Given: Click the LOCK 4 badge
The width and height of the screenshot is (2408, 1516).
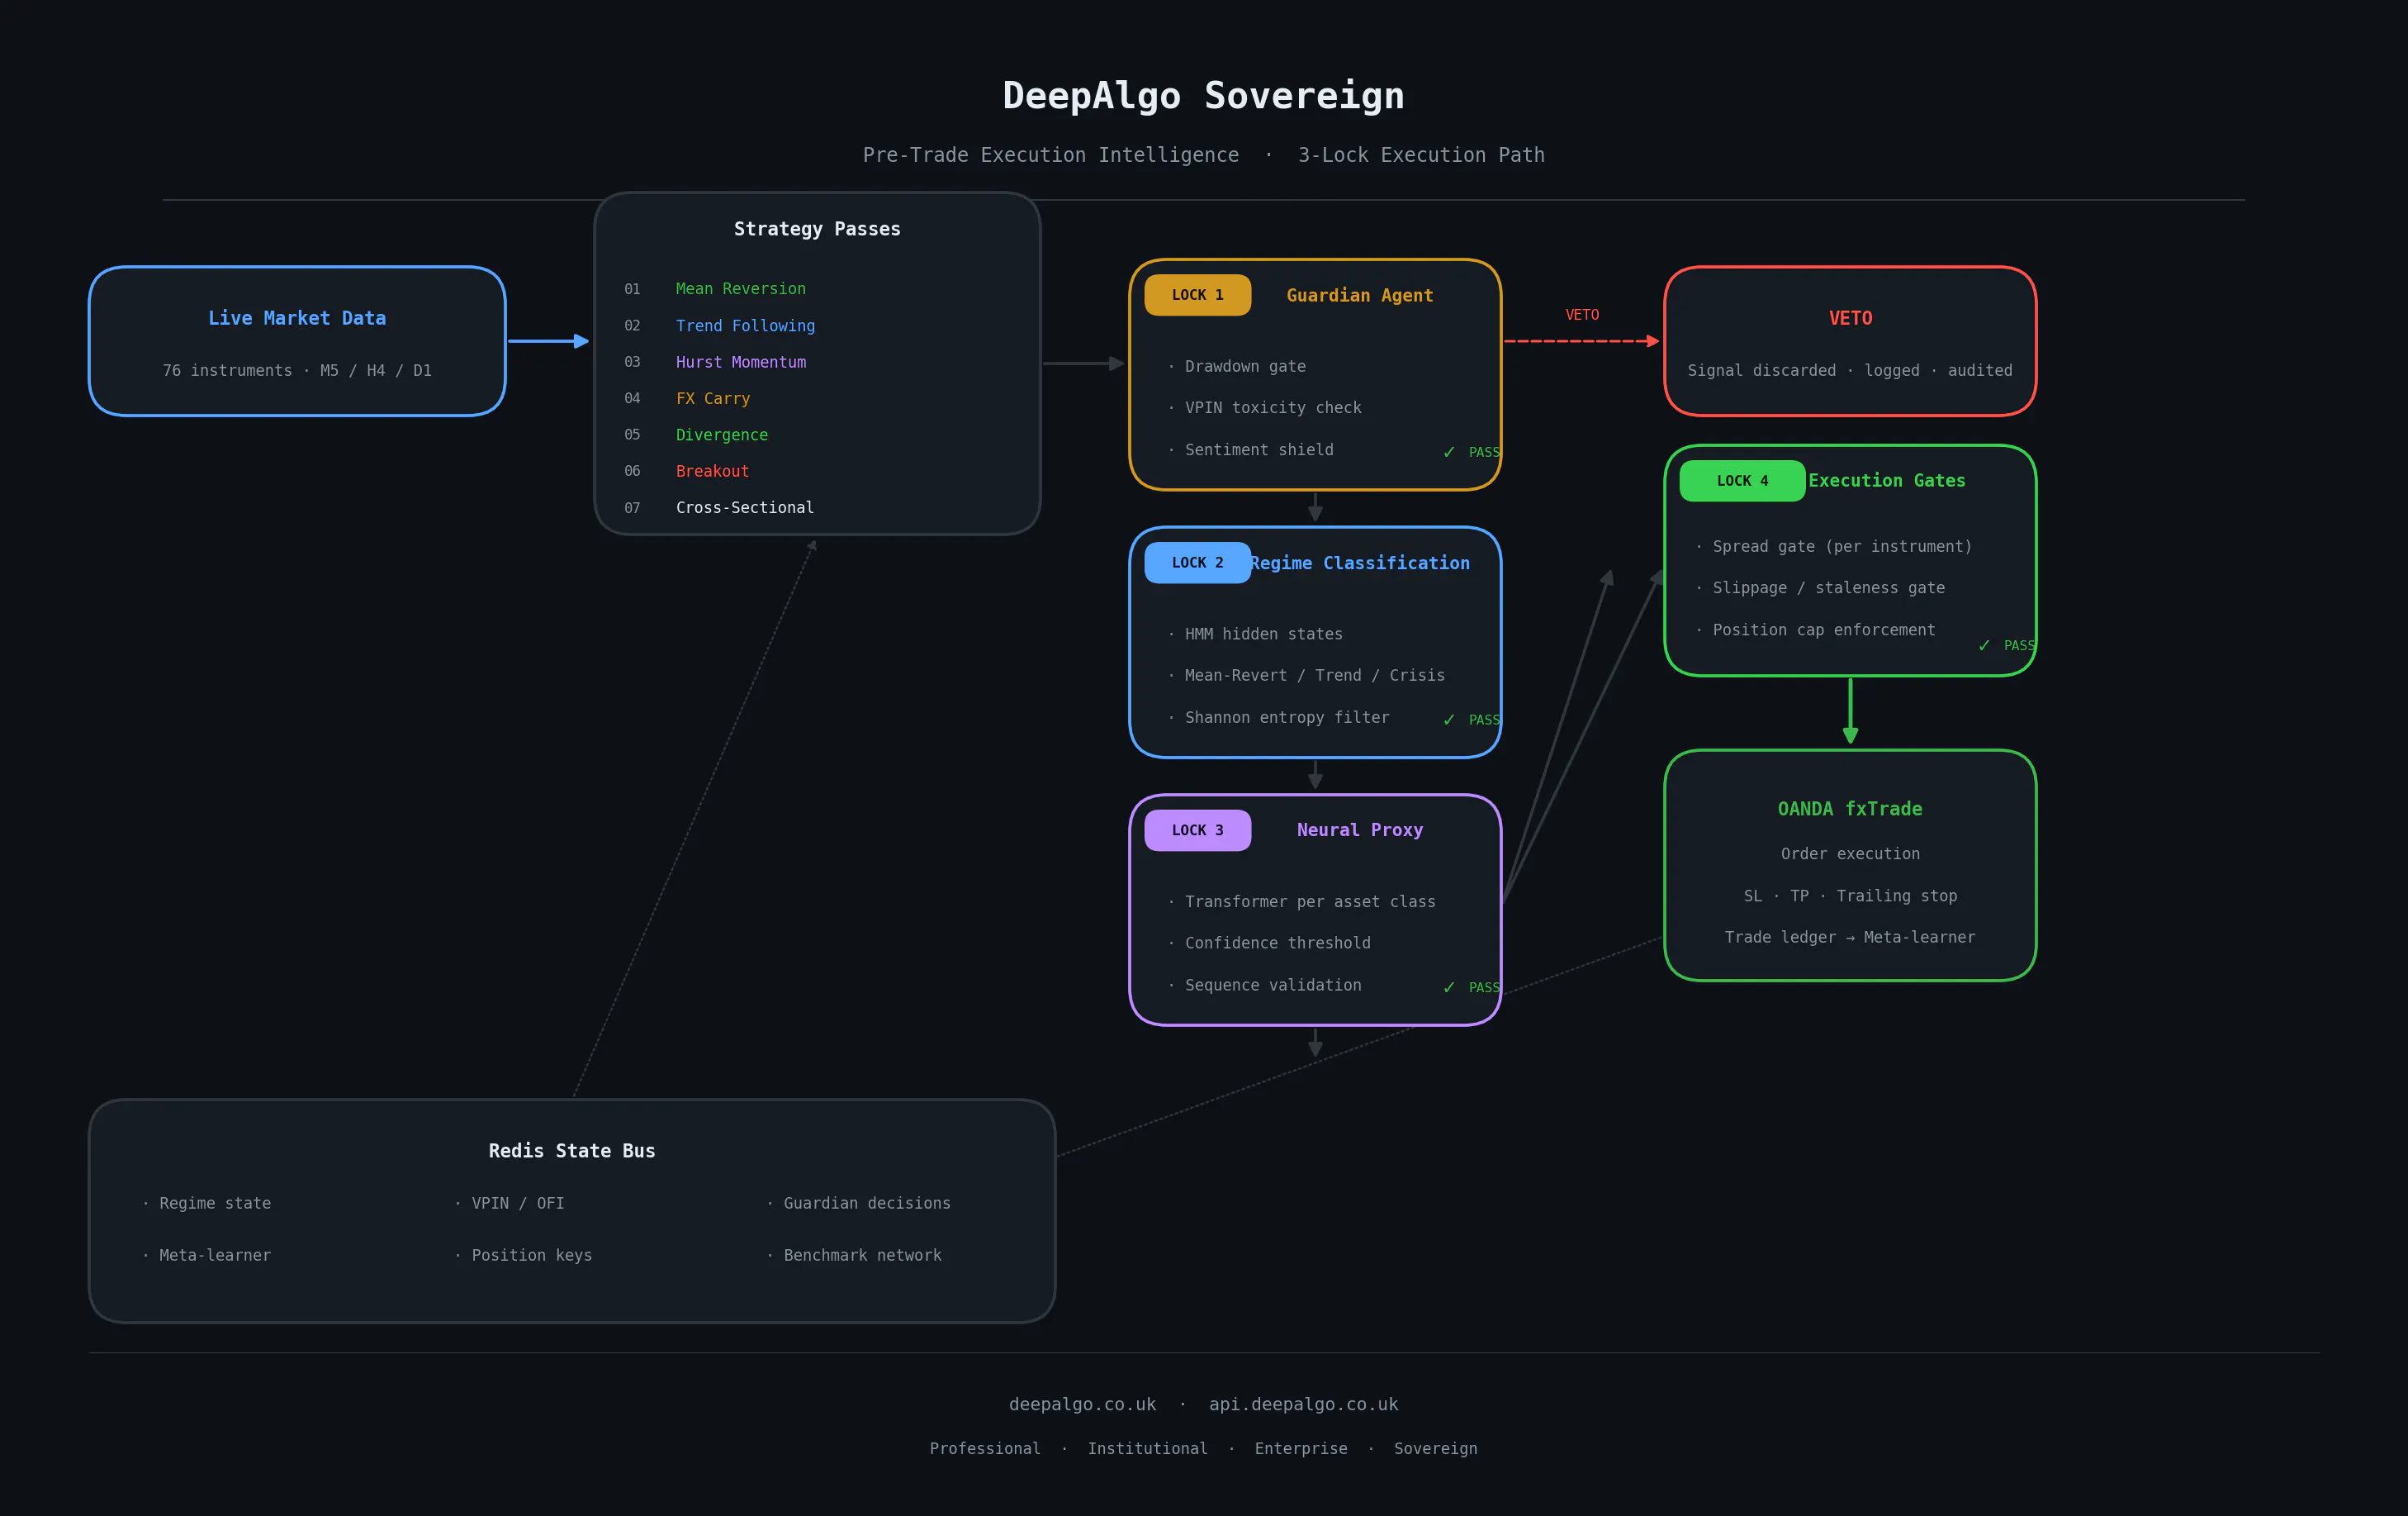Looking at the screenshot, I should (x=1742, y=482).
